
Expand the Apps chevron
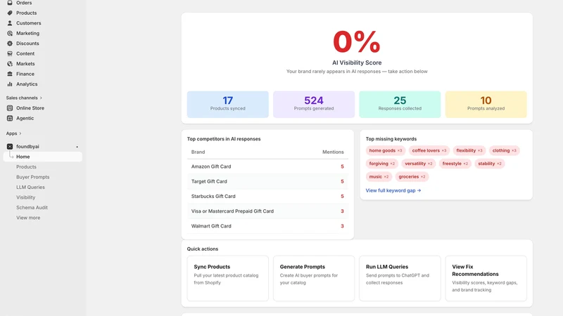(20, 133)
